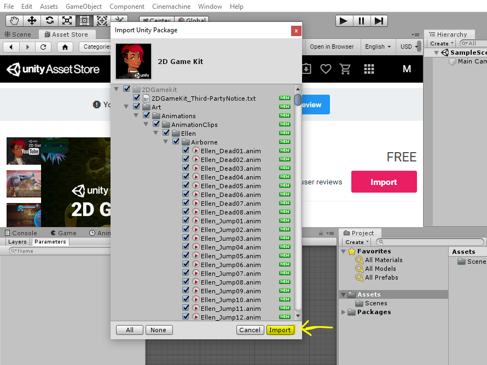
Task: Select the Transform tool in toolbar
Action: [x=102, y=21]
